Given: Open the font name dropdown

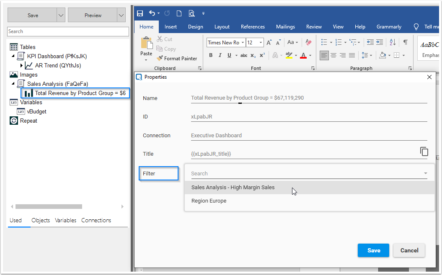Looking at the screenshot, I should (243, 43).
